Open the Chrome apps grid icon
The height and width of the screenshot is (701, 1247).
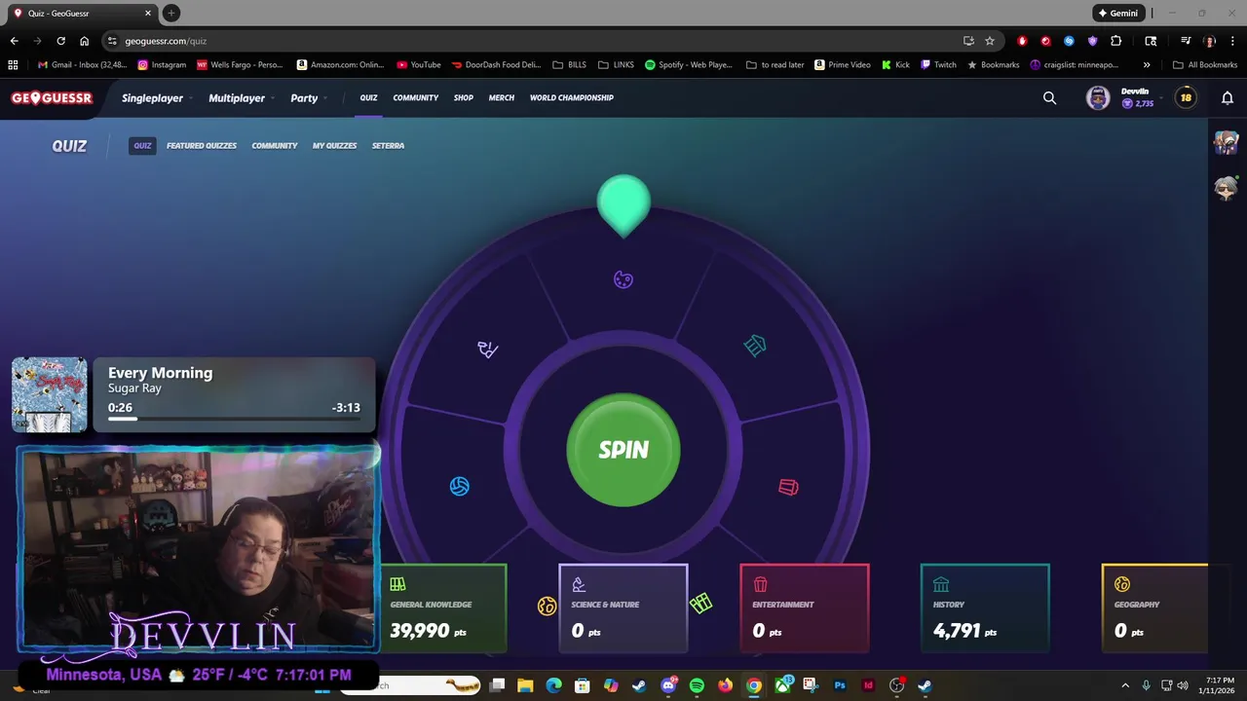pos(13,65)
